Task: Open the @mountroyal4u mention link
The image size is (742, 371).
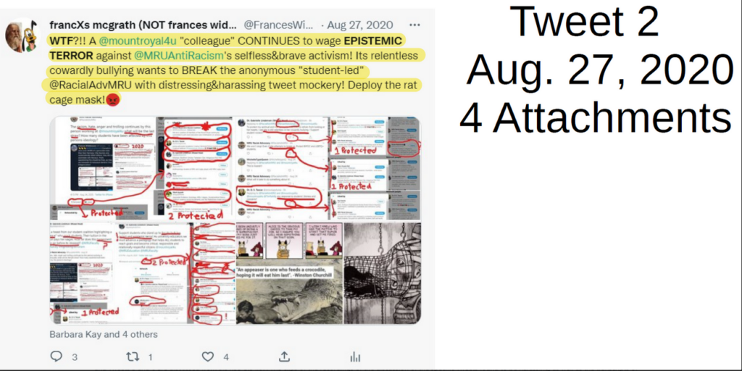Action: 130,41
